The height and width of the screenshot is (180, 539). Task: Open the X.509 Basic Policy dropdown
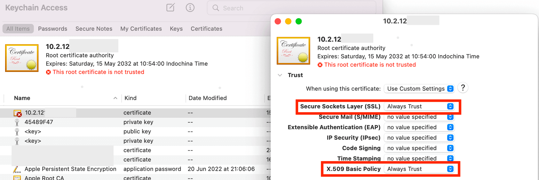point(419,169)
